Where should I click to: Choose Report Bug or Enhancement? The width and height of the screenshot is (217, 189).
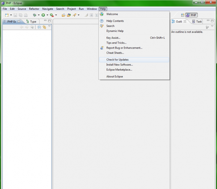134,48
